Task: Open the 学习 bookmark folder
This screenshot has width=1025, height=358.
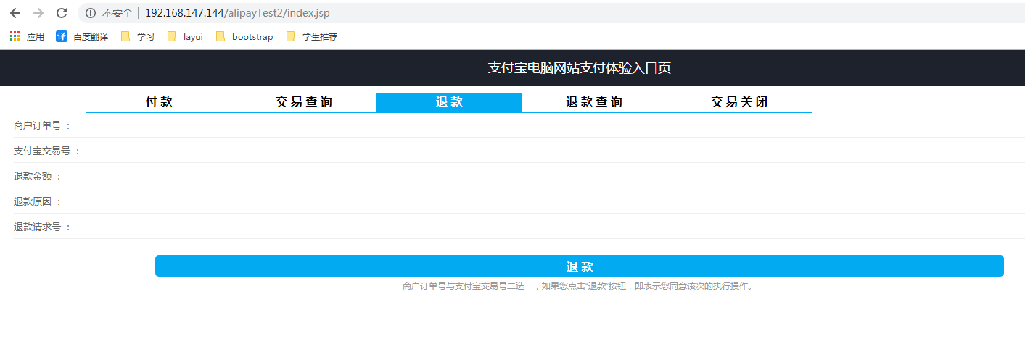Action: point(138,36)
